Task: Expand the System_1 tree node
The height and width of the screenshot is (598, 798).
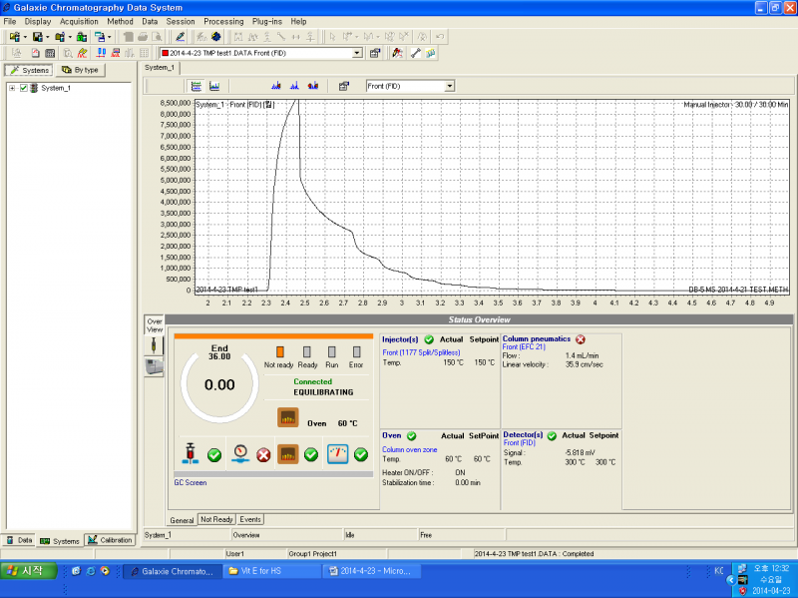Action: [x=12, y=88]
